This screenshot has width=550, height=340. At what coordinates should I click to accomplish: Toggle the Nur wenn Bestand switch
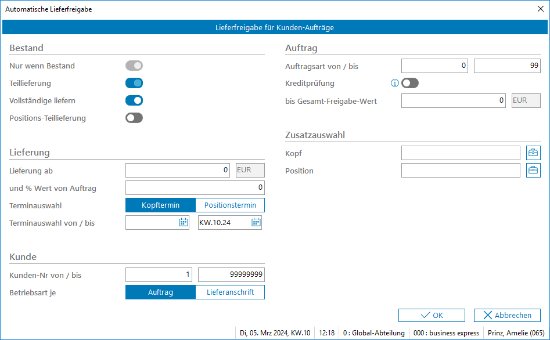[134, 66]
